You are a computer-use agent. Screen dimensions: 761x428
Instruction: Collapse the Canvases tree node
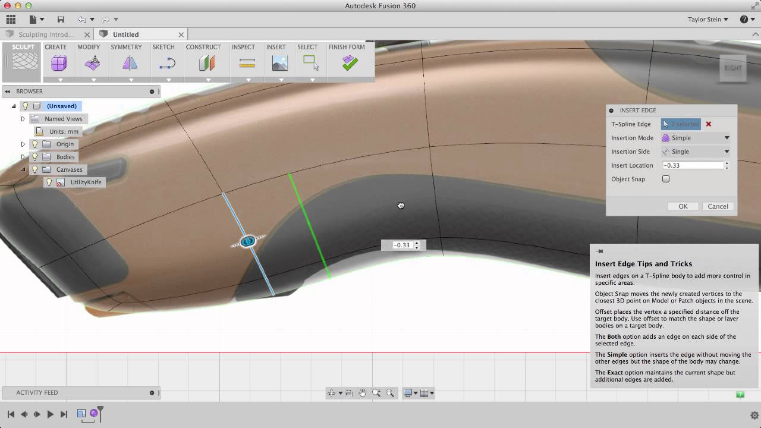click(x=23, y=169)
